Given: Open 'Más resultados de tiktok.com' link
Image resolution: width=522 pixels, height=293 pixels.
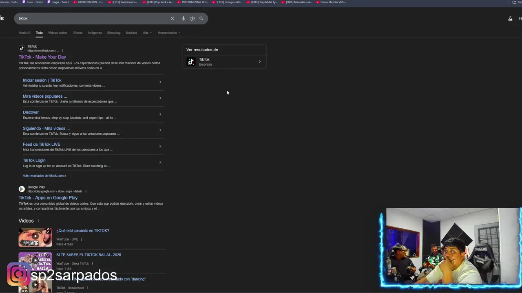Looking at the screenshot, I should [44, 176].
